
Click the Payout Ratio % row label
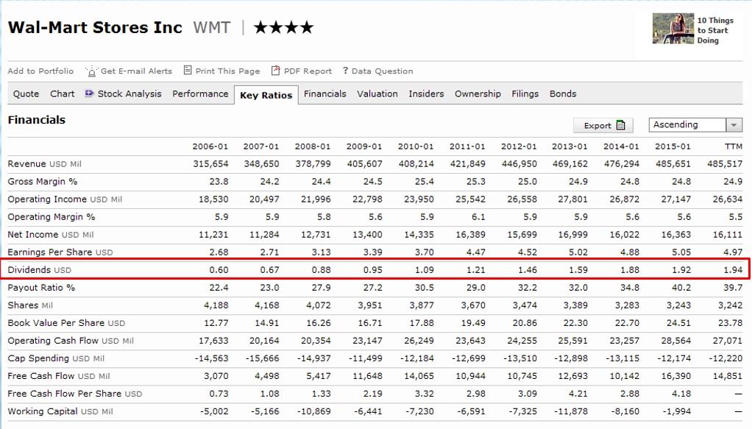click(x=41, y=288)
